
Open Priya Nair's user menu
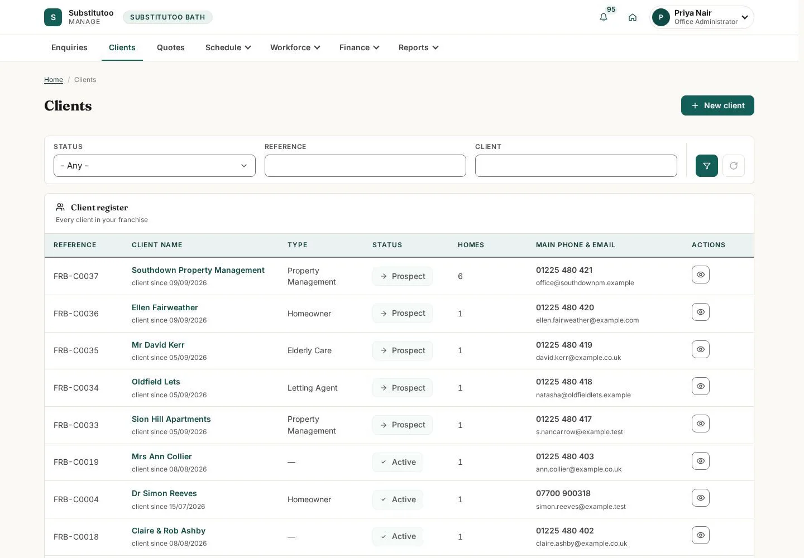pyautogui.click(x=702, y=17)
